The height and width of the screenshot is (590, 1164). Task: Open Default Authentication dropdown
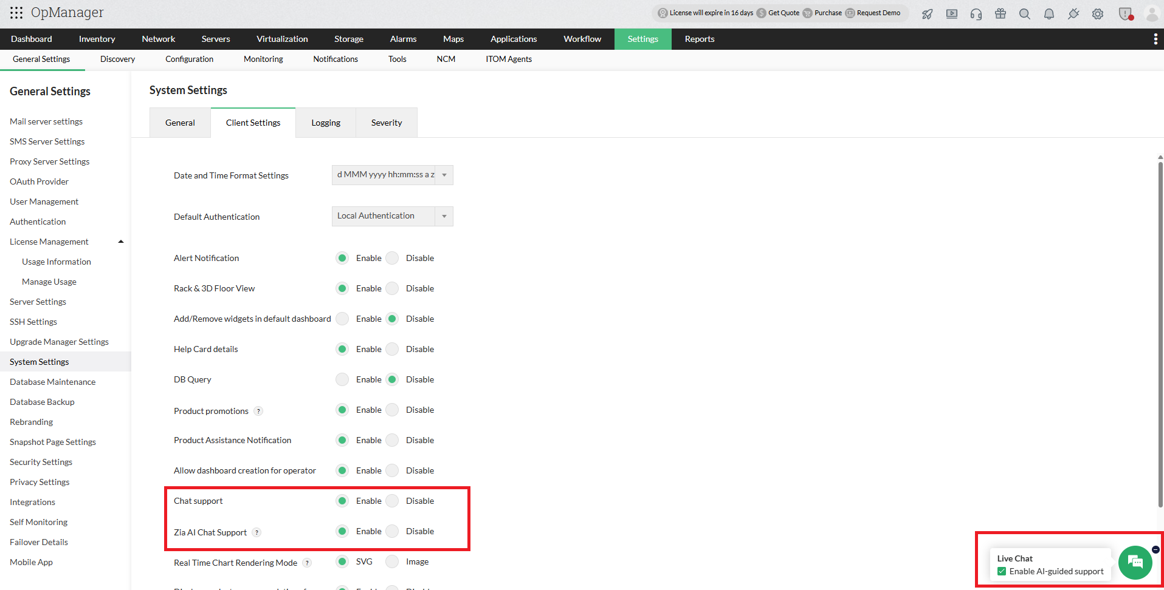393,216
